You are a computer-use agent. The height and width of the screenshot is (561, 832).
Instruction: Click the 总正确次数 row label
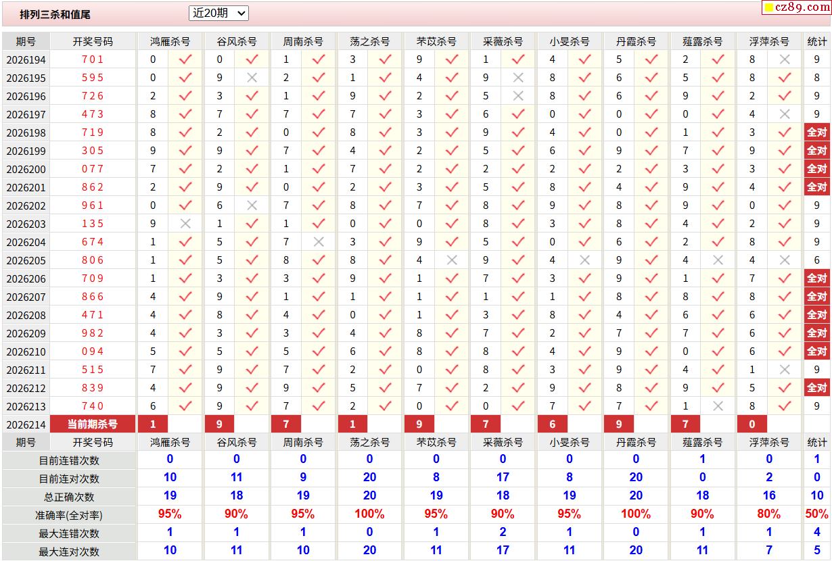[69, 497]
